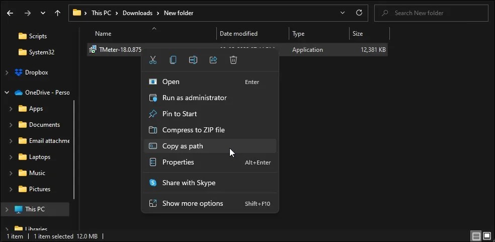Expand the Email attachments node

point(11,141)
